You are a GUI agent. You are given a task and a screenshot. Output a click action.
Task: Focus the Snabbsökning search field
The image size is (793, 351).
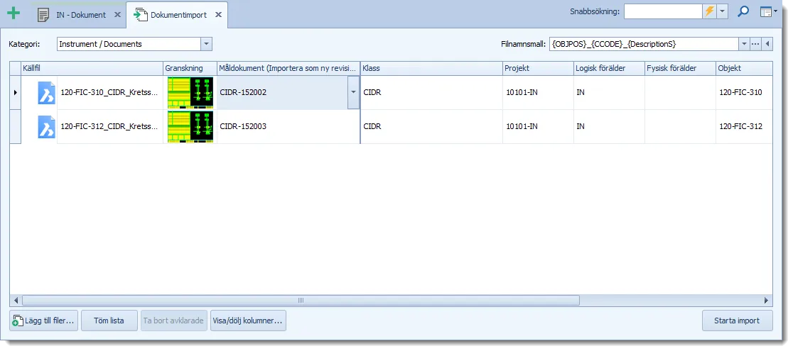coord(663,11)
